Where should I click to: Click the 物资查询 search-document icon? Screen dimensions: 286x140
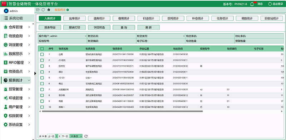(6, 36)
